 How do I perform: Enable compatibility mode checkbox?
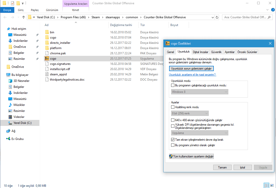(173, 85)
